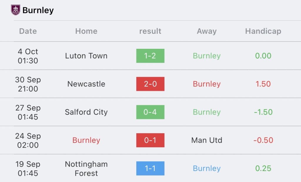Click the -0.50 handicap value
The width and height of the screenshot is (301, 182).
(263, 140)
